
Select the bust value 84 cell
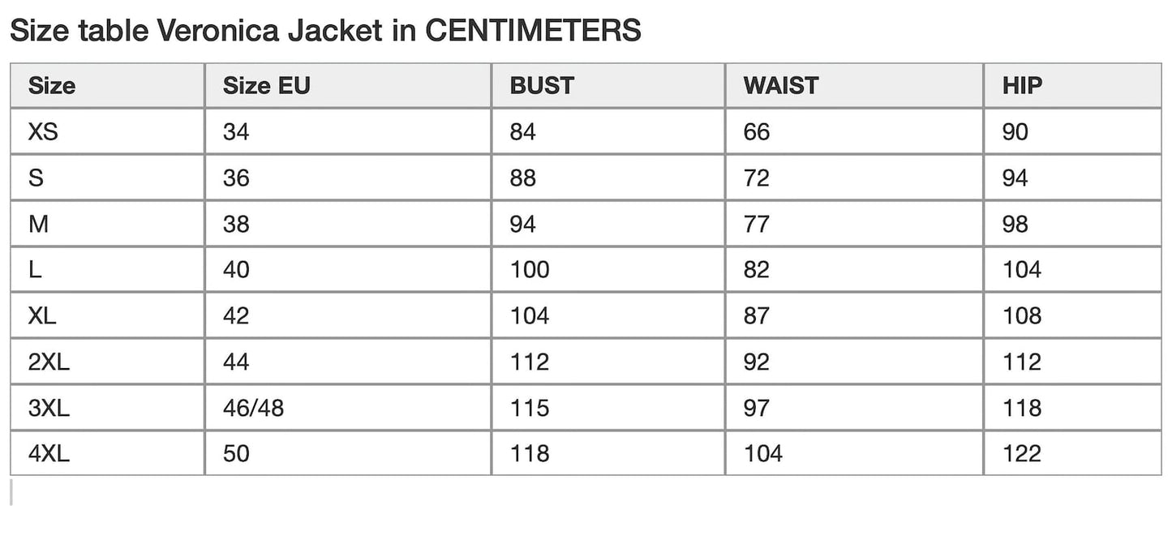click(x=523, y=131)
